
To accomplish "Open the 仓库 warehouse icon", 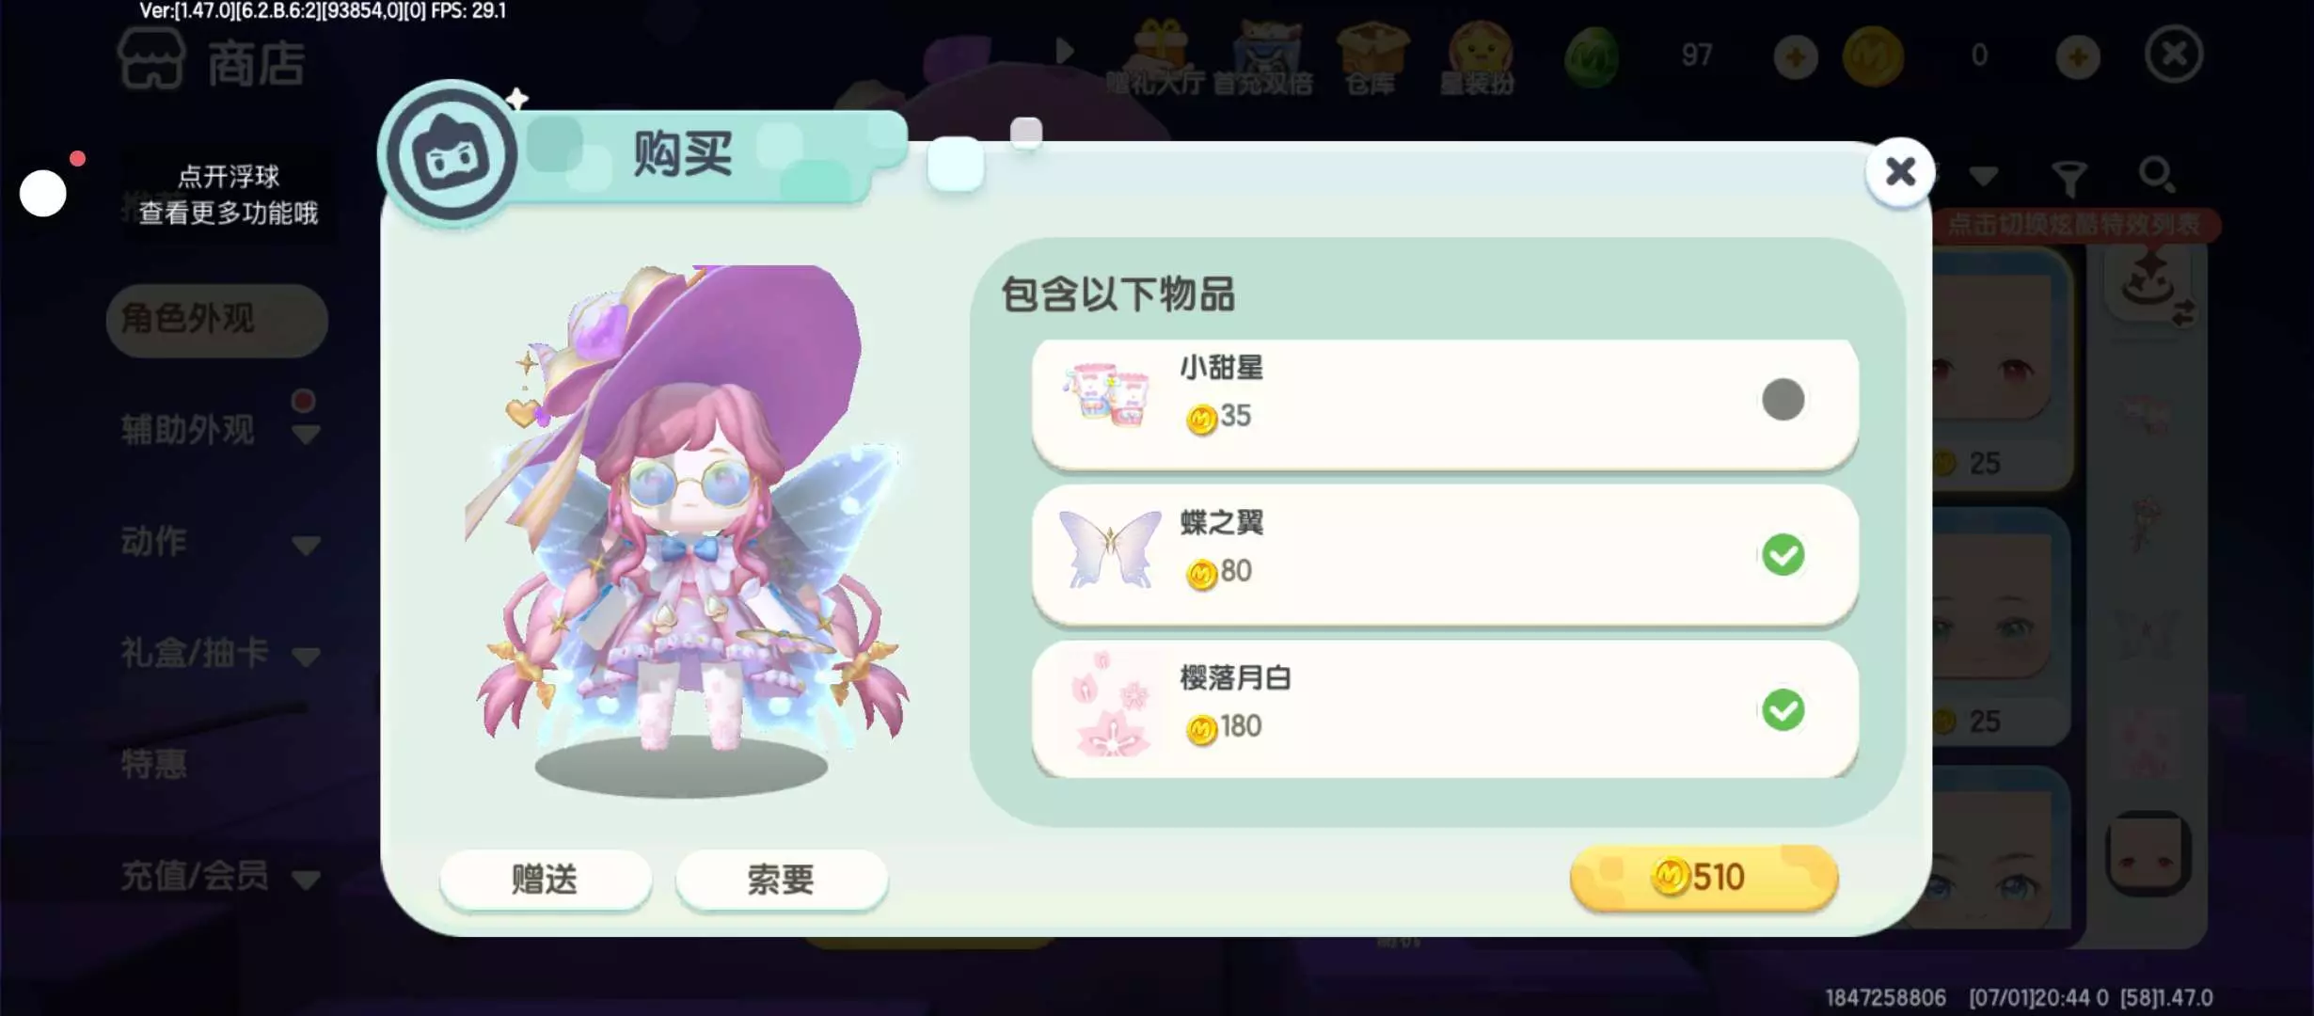I will 1371,58.
